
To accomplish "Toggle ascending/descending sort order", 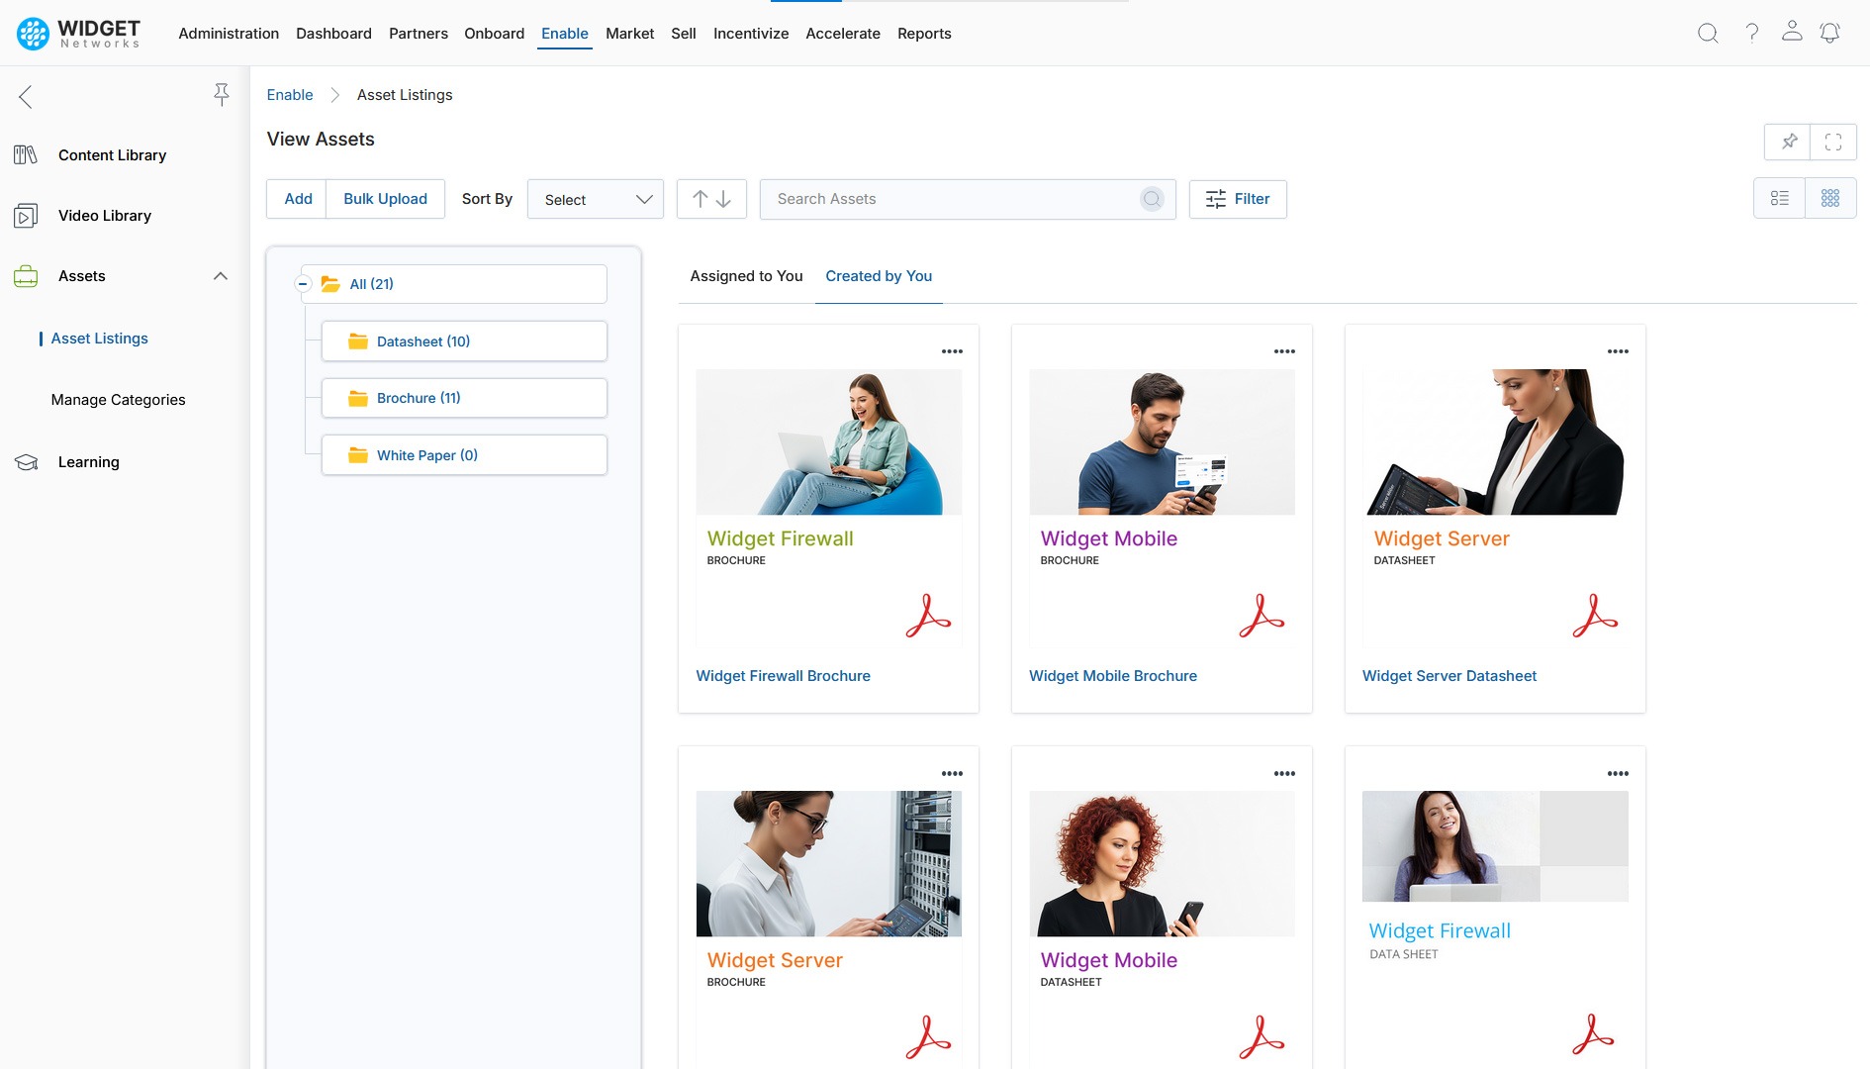I will click(711, 199).
